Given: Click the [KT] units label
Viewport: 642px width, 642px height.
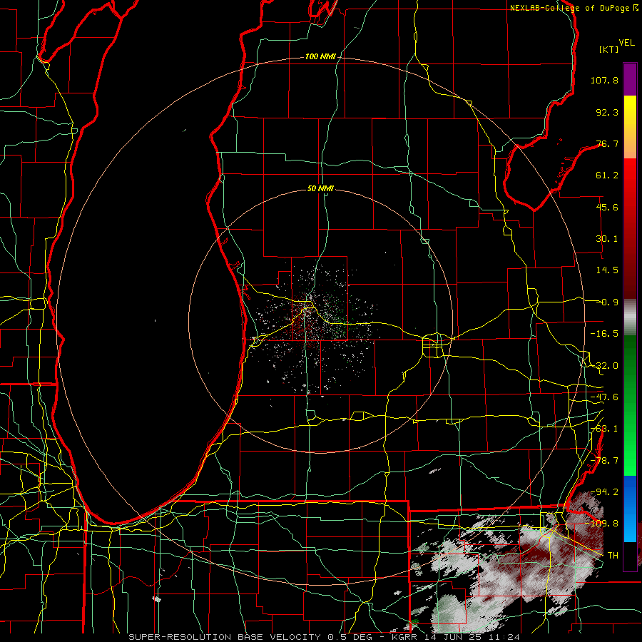Looking at the screenshot, I should coord(609,49).
